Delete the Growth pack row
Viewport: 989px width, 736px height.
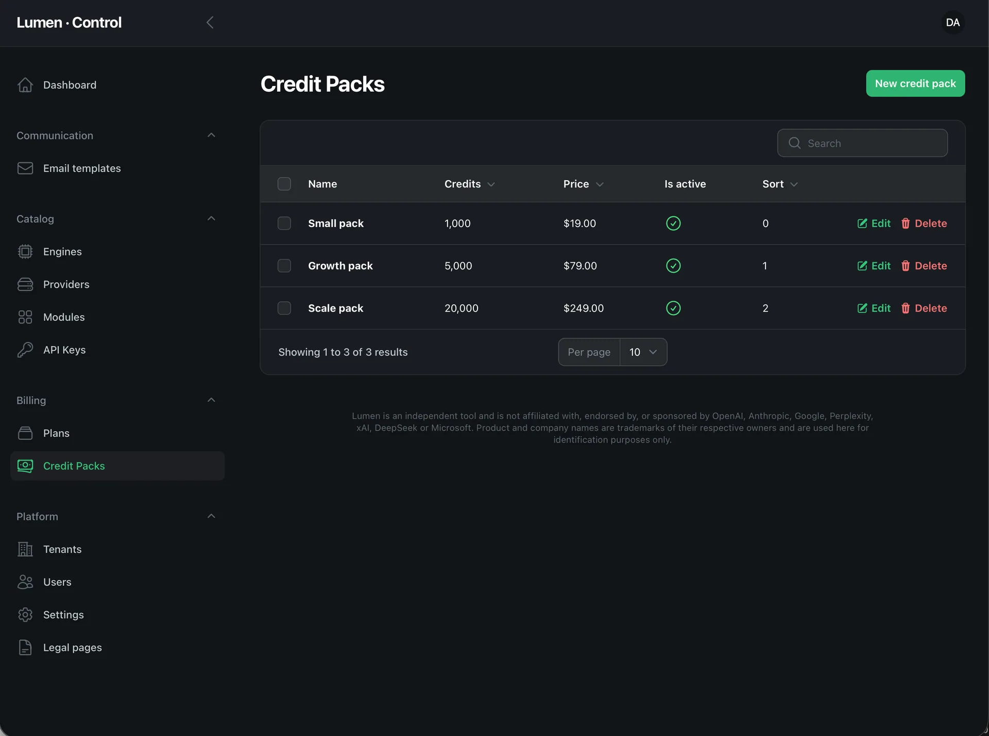click(x=924, y=266)
